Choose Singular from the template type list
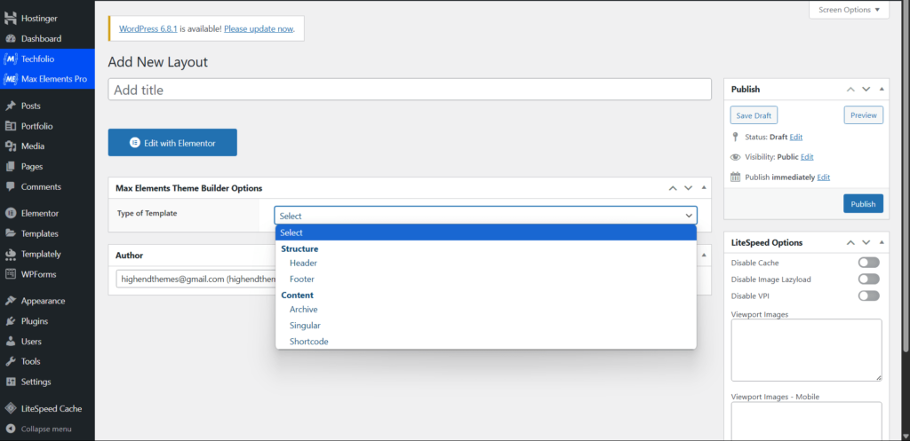The image size is (910, 441). click(486, 326)
